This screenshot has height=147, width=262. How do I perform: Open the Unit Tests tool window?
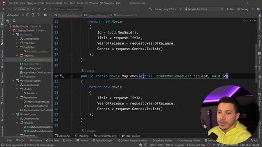(x=52, y=140)
